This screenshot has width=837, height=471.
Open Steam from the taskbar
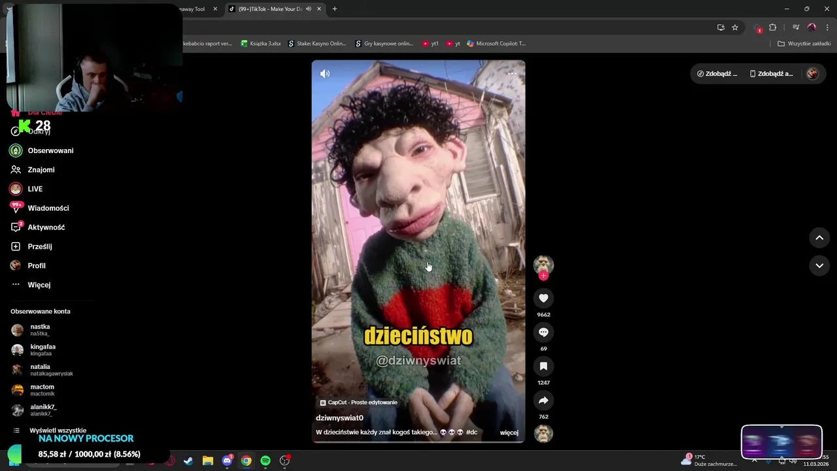click(x=188, y=461)
